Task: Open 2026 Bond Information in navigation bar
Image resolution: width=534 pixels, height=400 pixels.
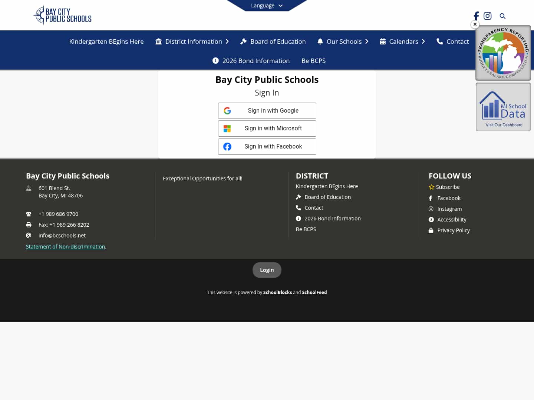Action: tap(251, 61)
